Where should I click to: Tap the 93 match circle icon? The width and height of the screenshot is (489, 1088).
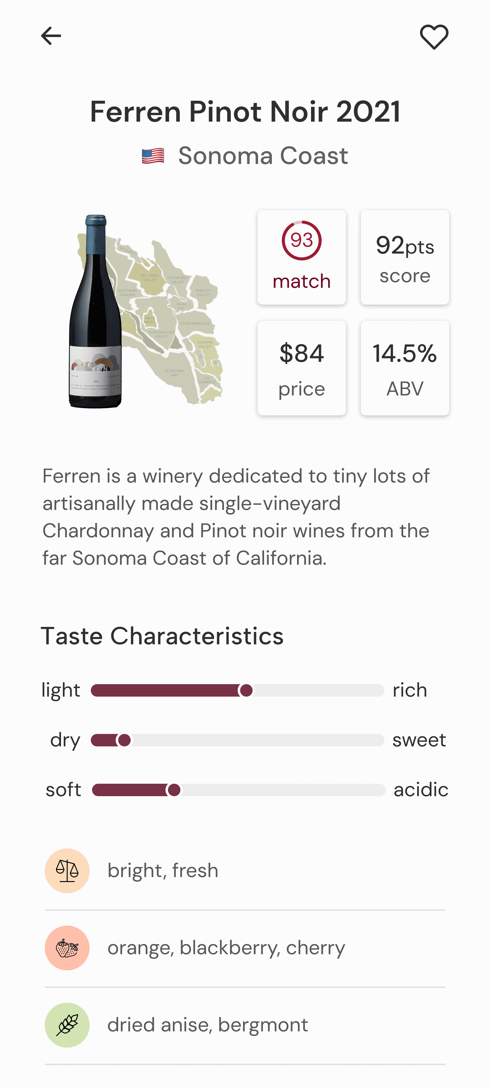pyautogui.click(x=301, y=241)
